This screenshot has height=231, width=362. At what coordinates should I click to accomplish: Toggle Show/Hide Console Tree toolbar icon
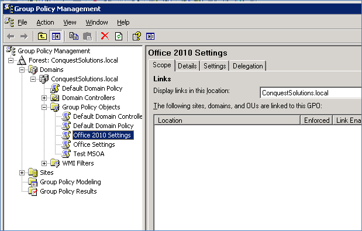(x=56, y=36)
